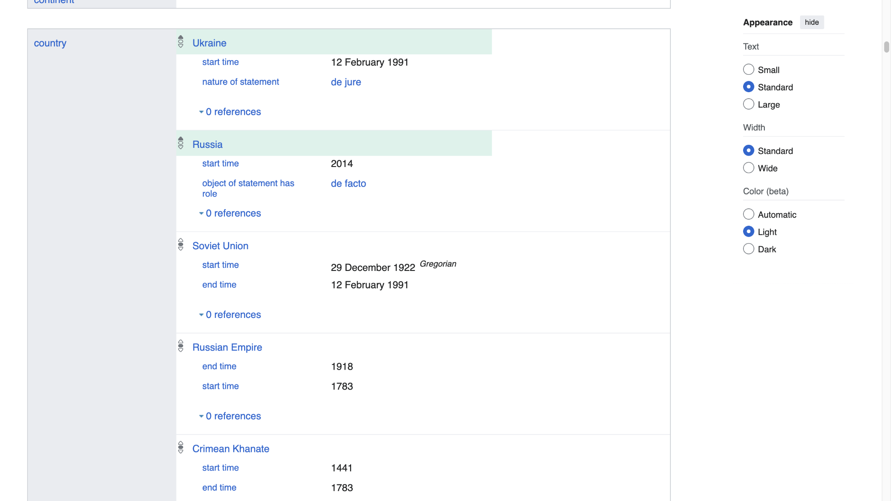
Task: Open the Soviet Union item link
Action: tap(220, 246)
